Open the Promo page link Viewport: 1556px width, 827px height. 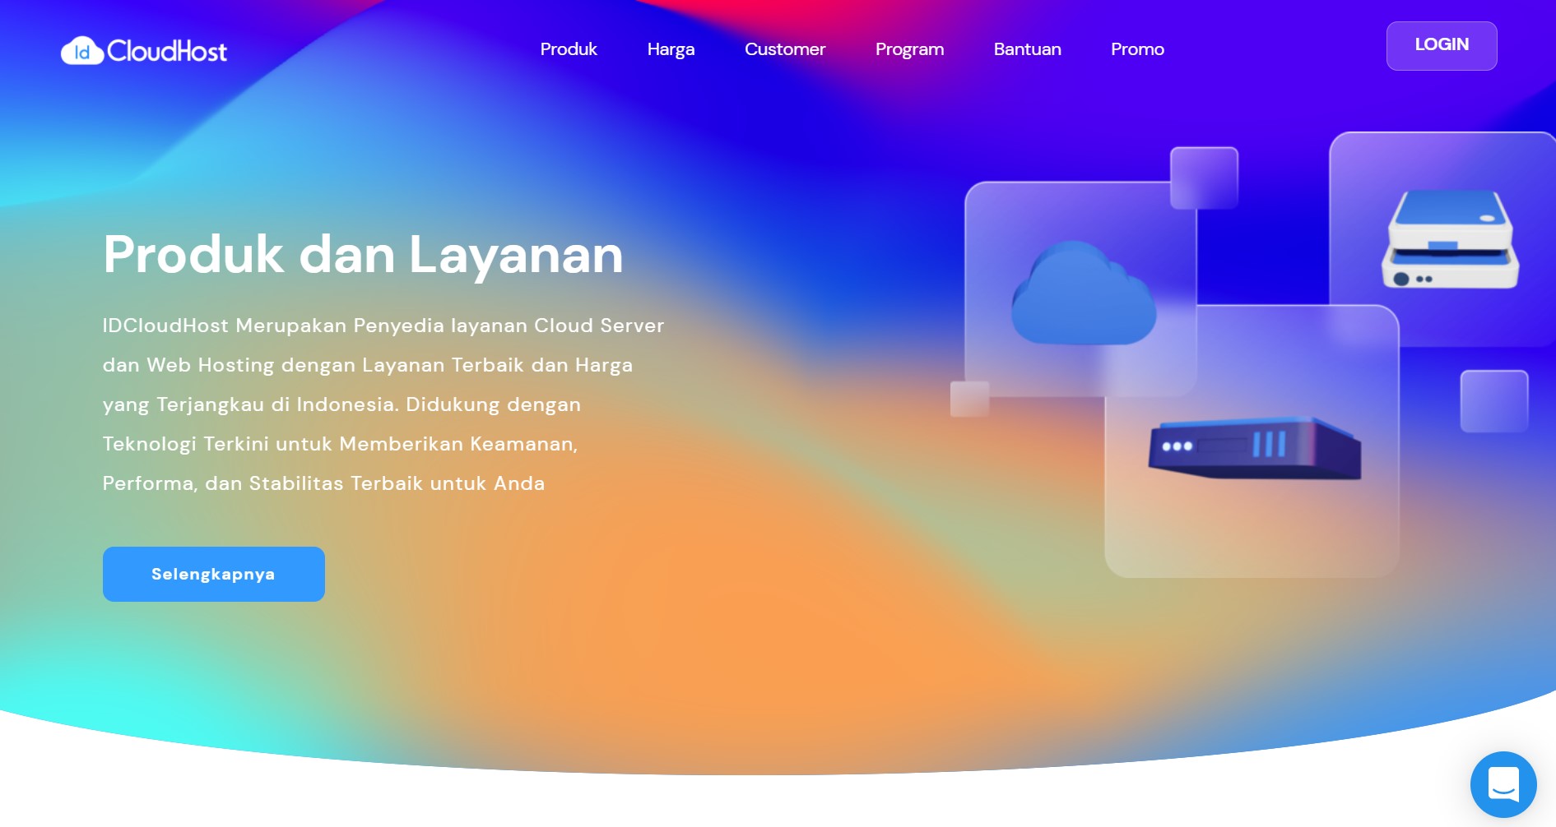pos(1137,49)
